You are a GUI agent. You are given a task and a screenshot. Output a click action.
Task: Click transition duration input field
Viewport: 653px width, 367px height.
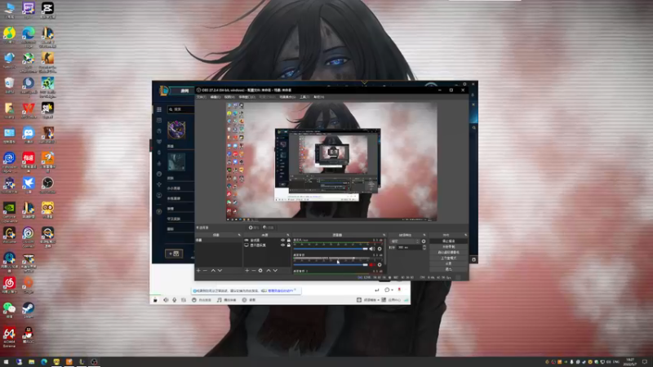(409, 247)
